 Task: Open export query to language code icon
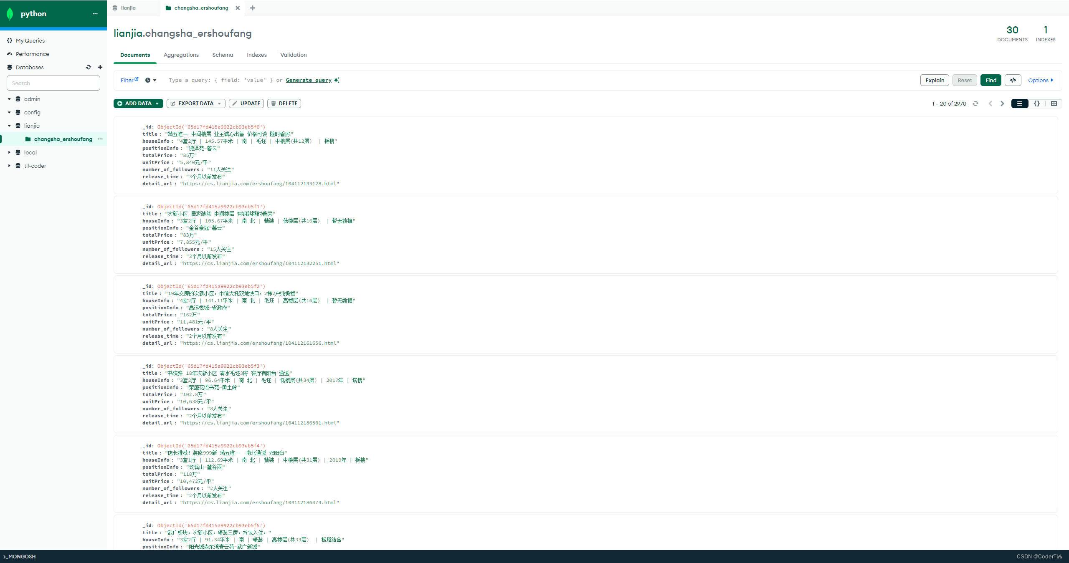(x=1013, y=80)
